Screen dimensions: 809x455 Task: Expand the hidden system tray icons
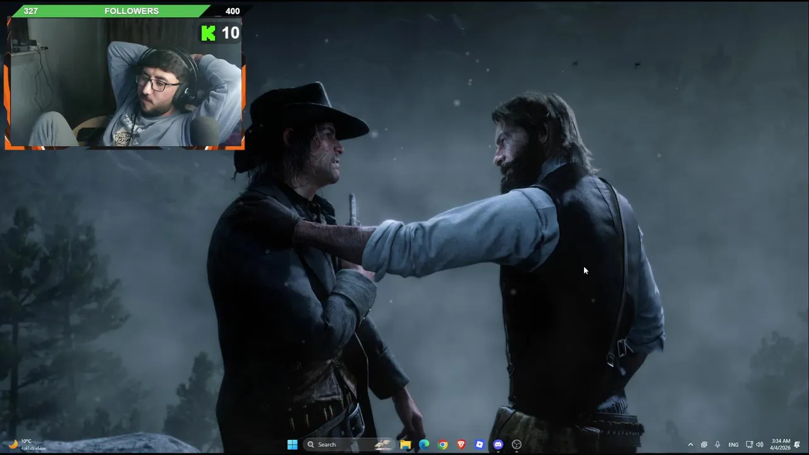click(x=690, y=444)
